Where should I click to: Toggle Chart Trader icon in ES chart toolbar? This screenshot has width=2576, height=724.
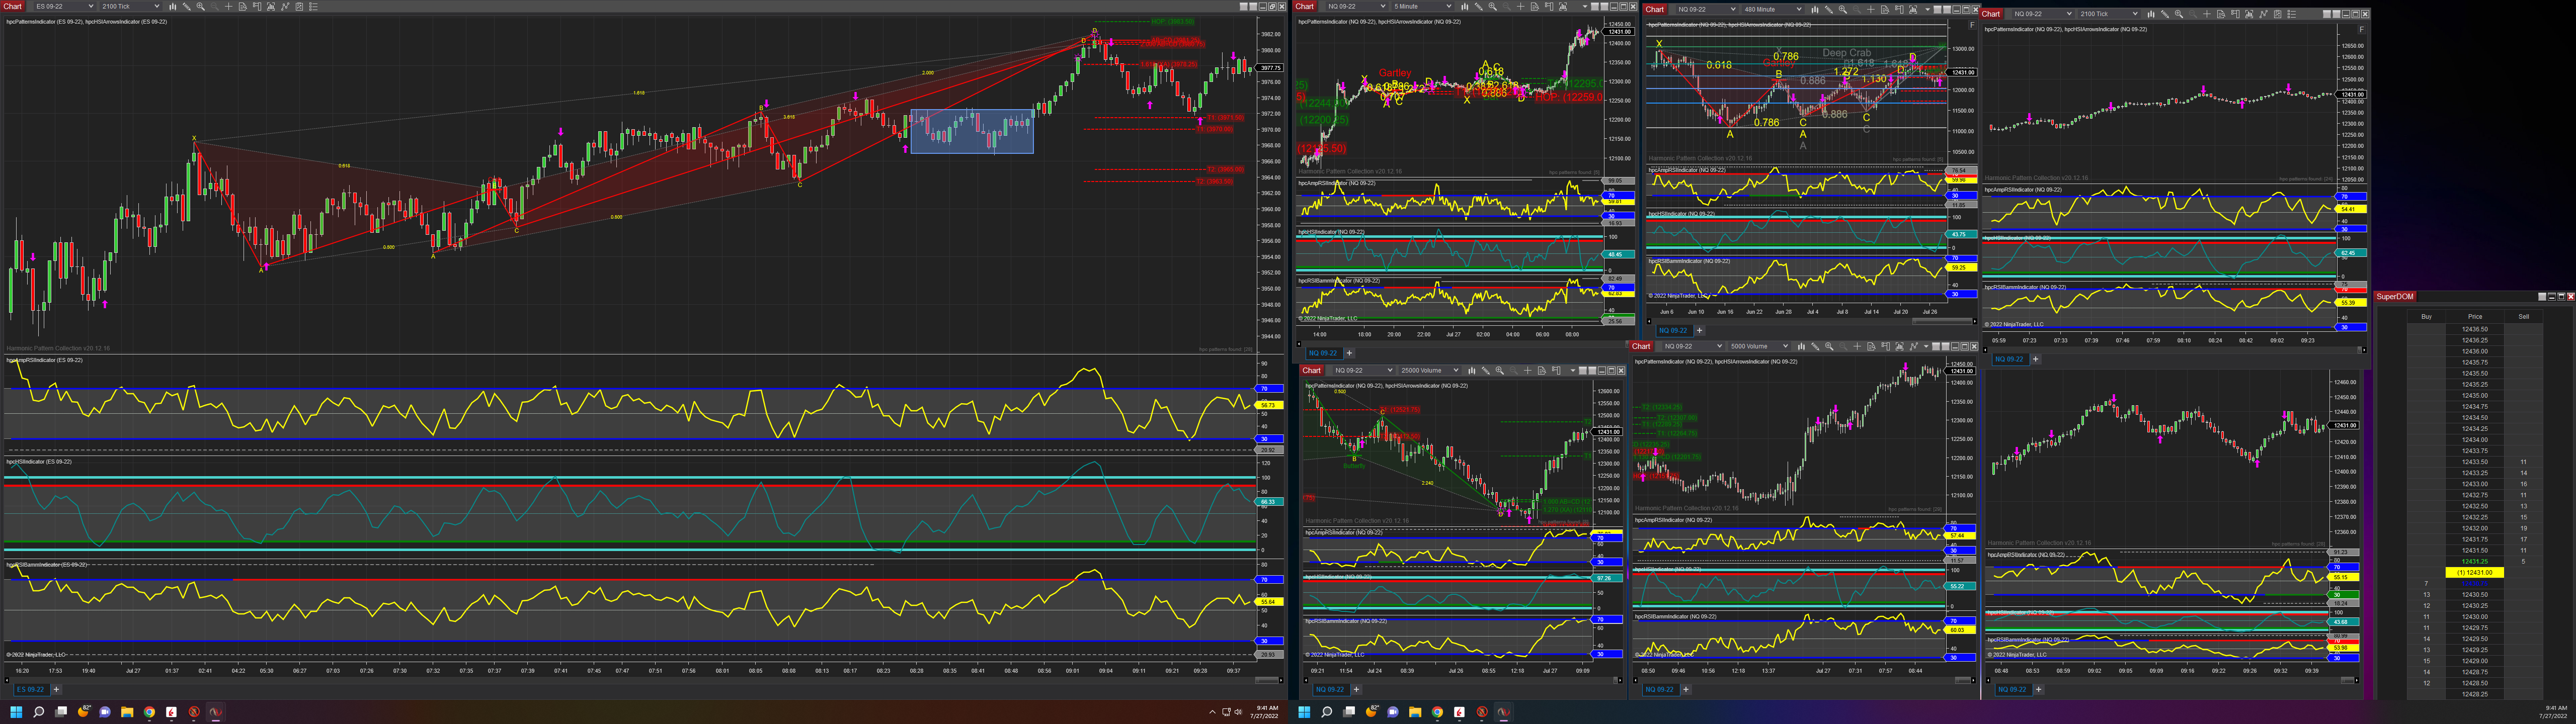click(257, 6)
